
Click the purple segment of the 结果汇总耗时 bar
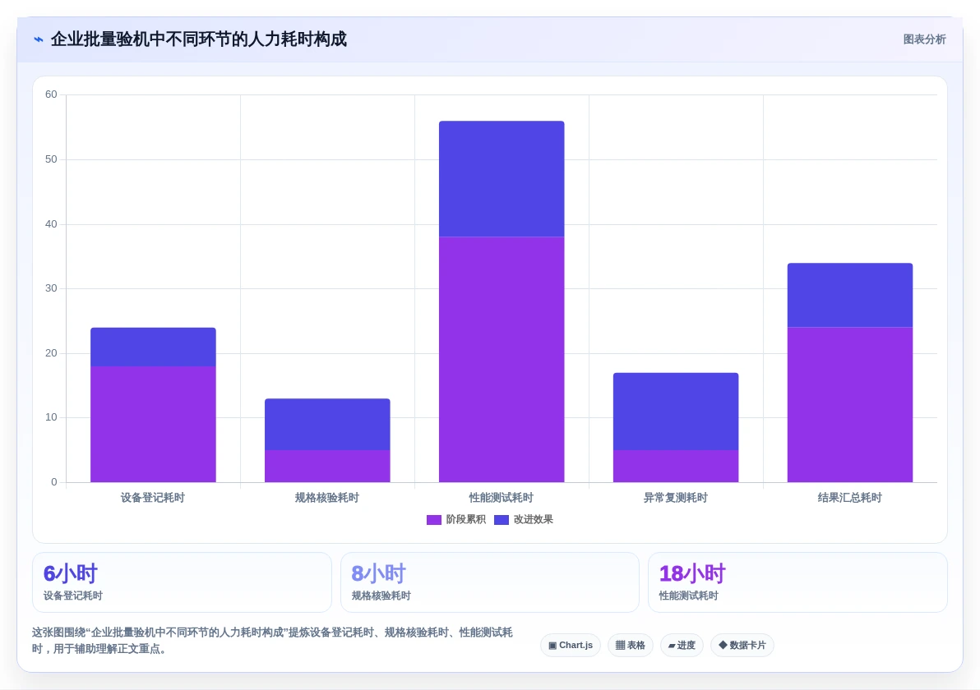(x=850, y=405)
